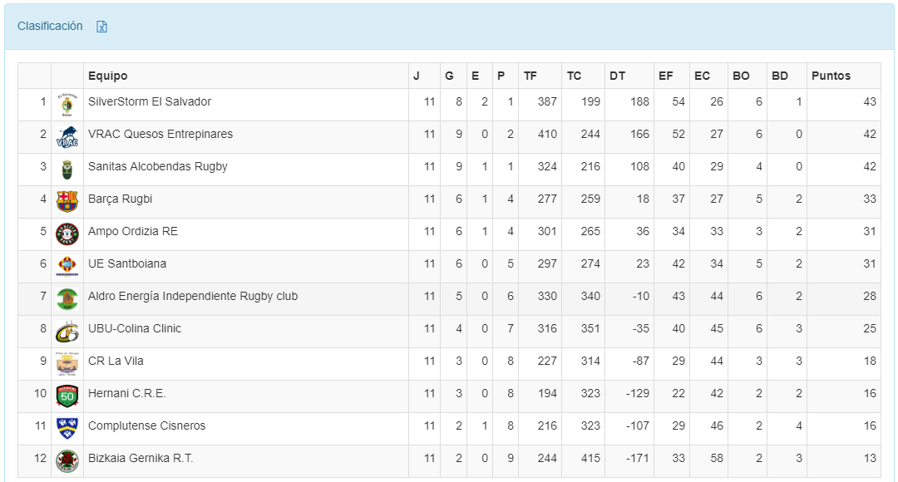Image resolution: width=898 pixels, height=482 pixels.
Task: Click the SilverStorm El Salvador team crest
Action: [x=67, y=105]
